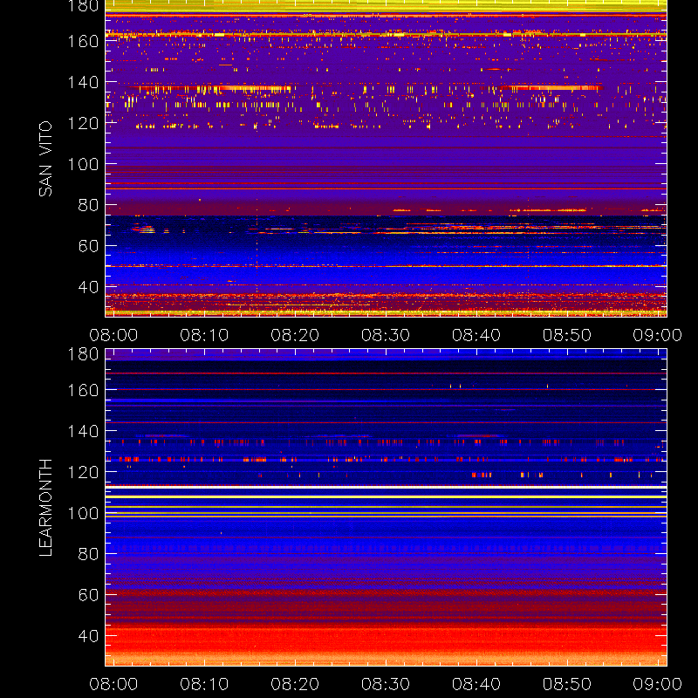Click 08:10 time label of Learmonth plot

[x=204, y=684]
